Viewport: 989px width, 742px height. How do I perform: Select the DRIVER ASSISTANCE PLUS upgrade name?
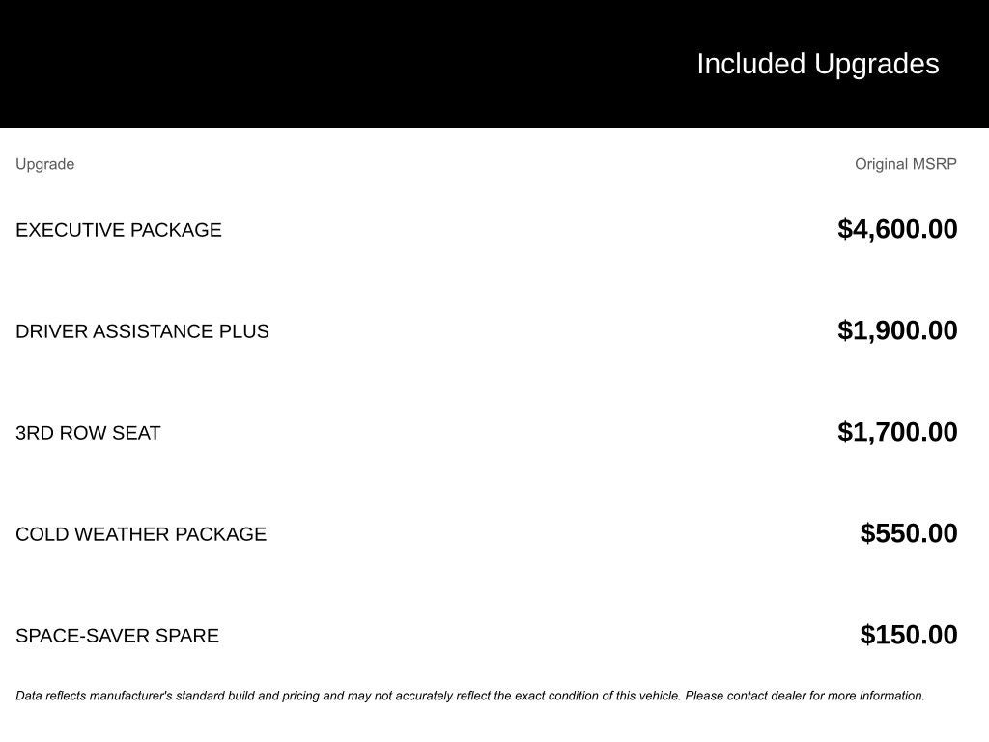(x=142, y=331)
